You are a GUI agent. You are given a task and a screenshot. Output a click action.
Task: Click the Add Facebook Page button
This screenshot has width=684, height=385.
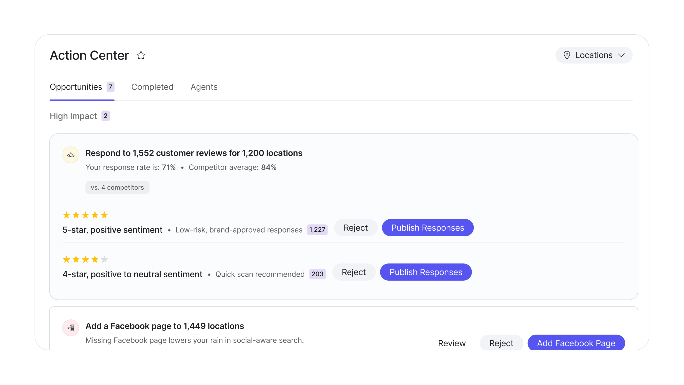click(576, 343)
